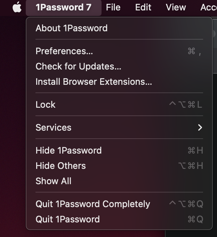
Task: Open the partially visible Account menu
Action: pos(208,7)
